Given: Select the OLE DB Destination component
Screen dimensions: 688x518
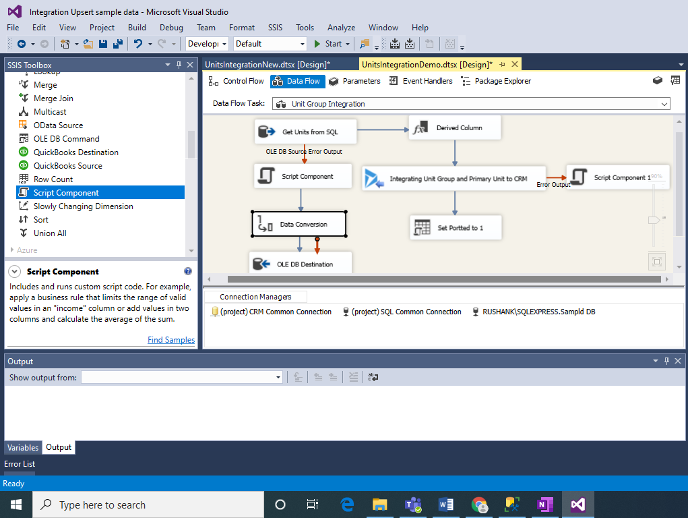Looking at the screenshot, I should [x=301, y=263].
